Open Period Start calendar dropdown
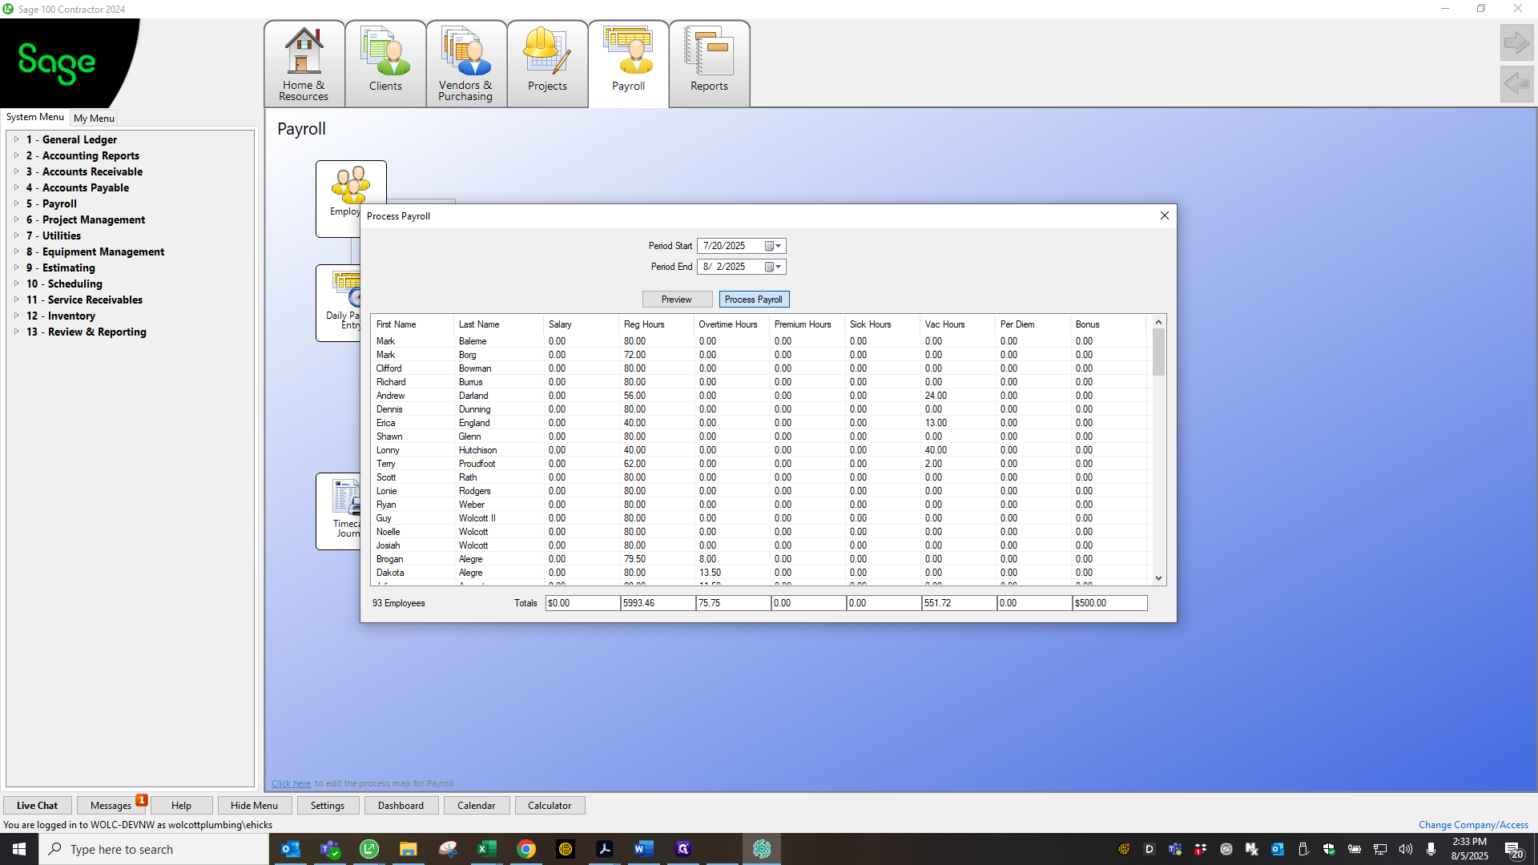 click(x=773, y=246)
